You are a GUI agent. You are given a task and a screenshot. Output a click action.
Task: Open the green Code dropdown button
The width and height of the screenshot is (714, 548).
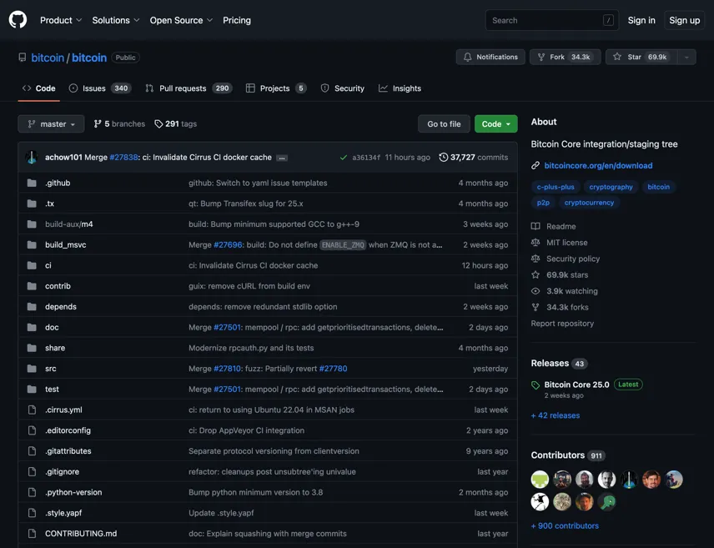click(x=496, y=124)
